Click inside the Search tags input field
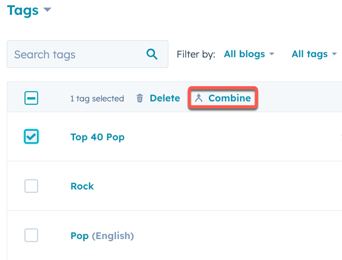342x260 pixels. [67, 54]
